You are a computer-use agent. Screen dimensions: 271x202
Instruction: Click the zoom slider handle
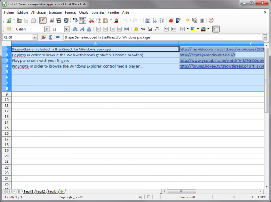coord(234,197)
